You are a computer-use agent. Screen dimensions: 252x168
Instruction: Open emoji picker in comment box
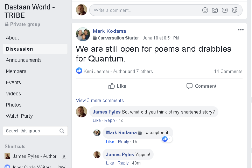tap(205, 10)
